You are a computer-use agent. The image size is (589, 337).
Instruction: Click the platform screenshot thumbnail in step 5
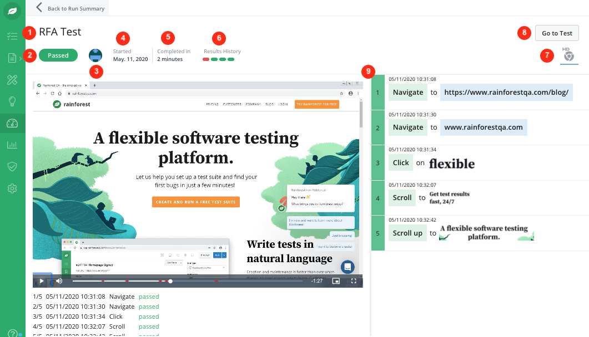click(486, 232)
